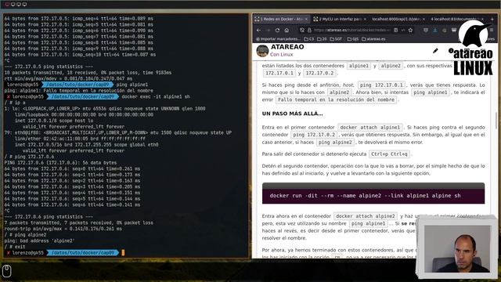The width and height of the screenshot is (501, 282).
Task: Click the '/ # ip a' terminal line
Action: pyautogui.click(x=15, y=103)
